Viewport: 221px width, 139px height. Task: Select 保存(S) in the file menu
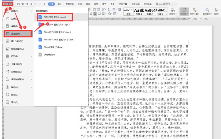[18, 26]
